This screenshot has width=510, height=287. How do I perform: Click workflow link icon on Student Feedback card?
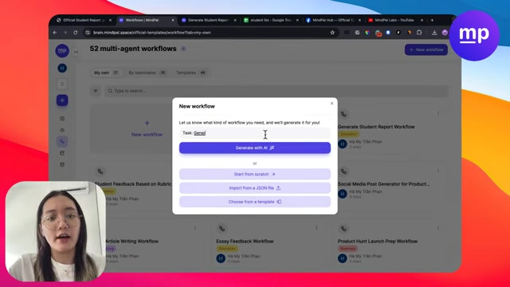[x=100, y=171]
